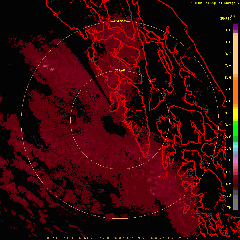Click the -0.5 color scale label
The height and width of the screenshot is (240, 240).
[227, 184]
